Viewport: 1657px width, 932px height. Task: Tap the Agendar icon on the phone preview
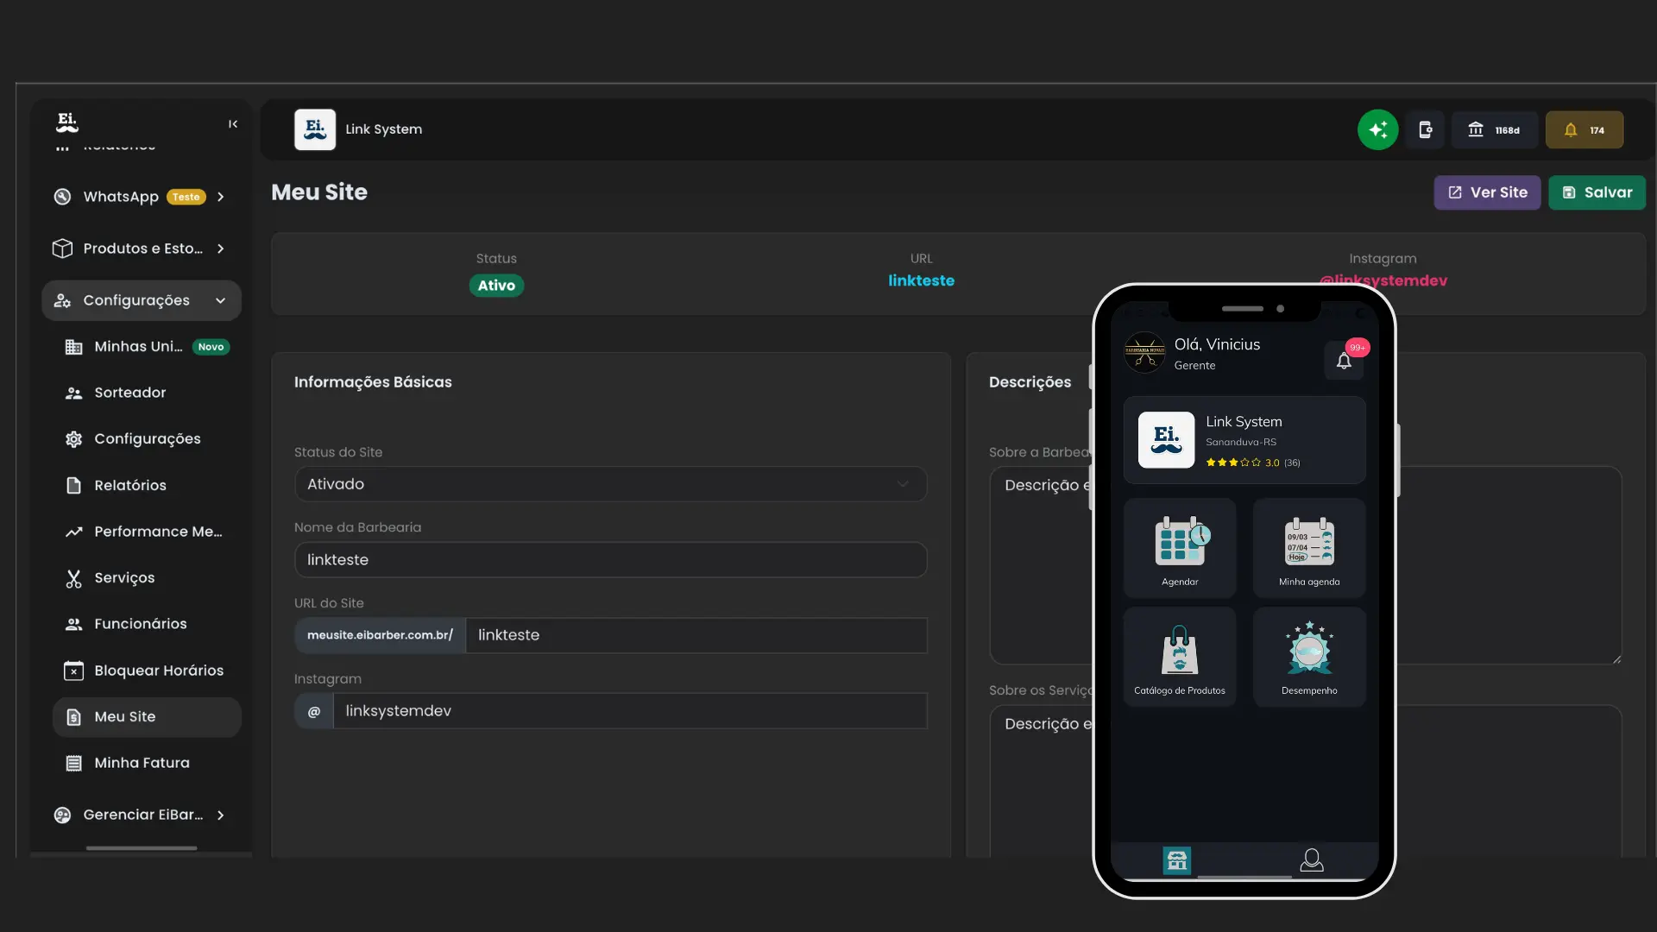pos(1180,542)
